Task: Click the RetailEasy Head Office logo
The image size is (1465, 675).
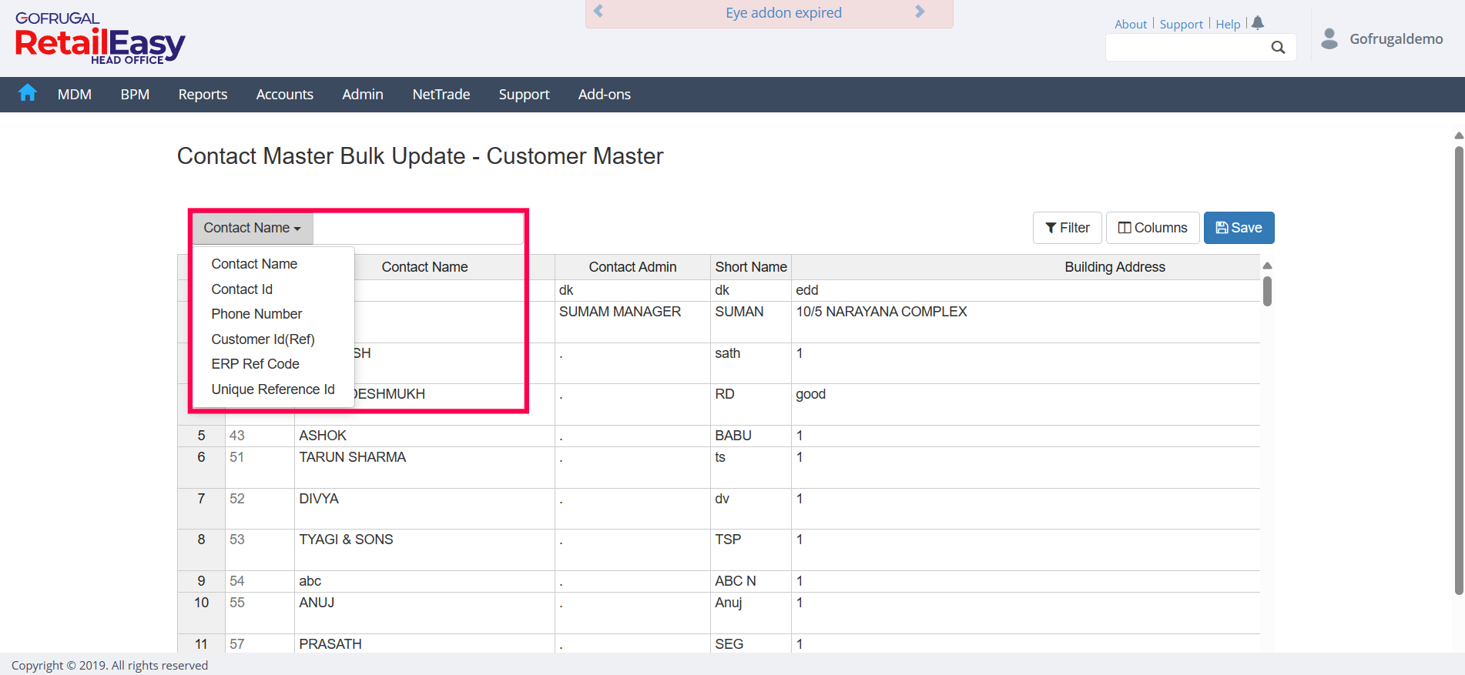Action: coord(100,38)
